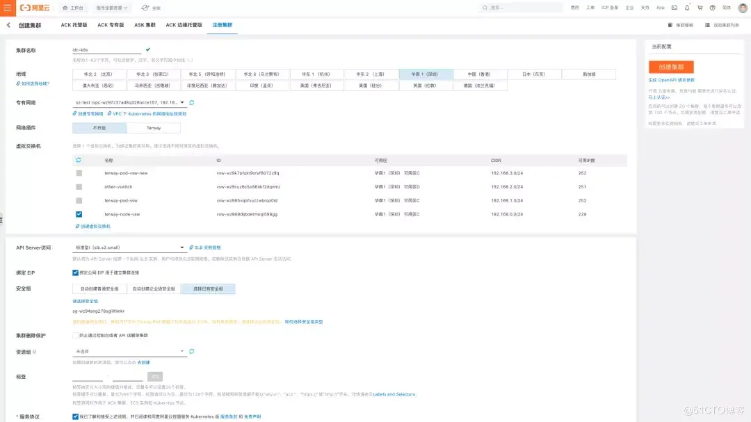Open the notifications bell
Image resolution: width=751 pixels, height=422 pixels.
point(687,8)
